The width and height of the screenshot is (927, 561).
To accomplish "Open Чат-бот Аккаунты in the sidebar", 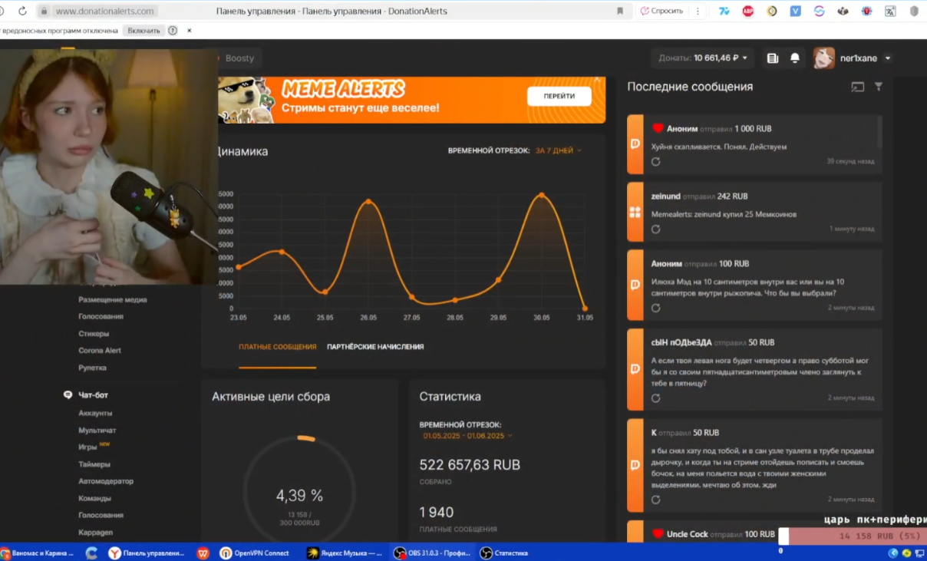I will (x=95, y=414).
